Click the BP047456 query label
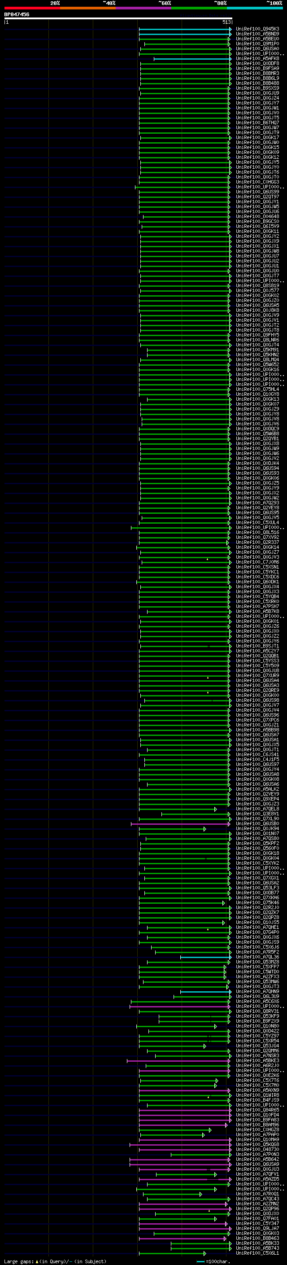The height and width of the screenshot is (1265, 287). [17, 14]
